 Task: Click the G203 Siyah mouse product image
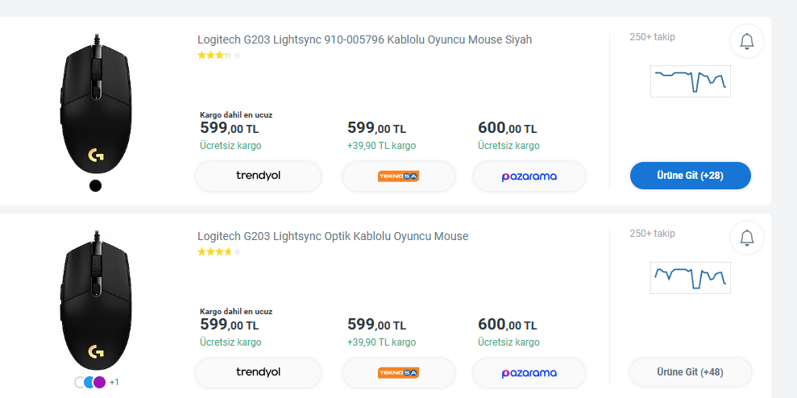tap(95, 105)
